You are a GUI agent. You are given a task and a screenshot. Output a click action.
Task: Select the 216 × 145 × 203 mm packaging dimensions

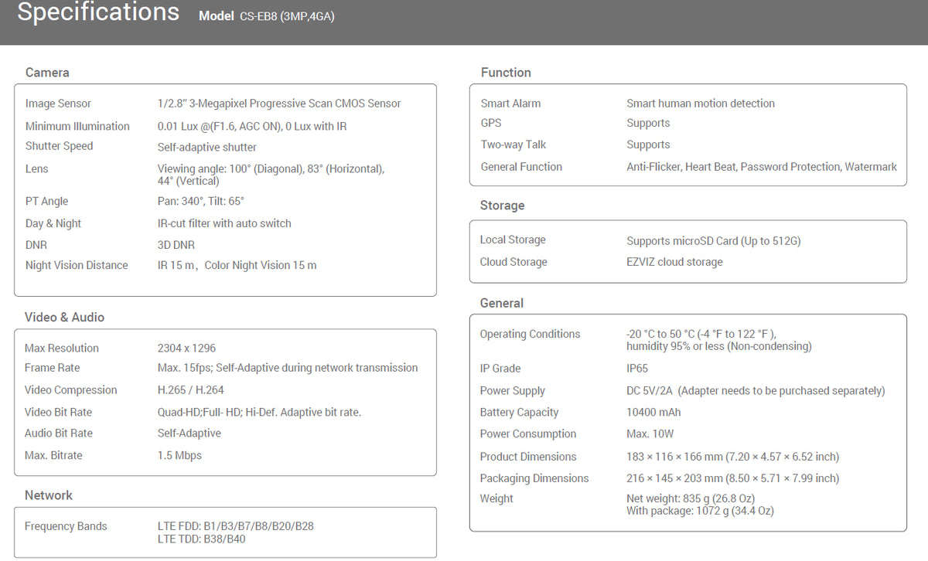point(732,478)
